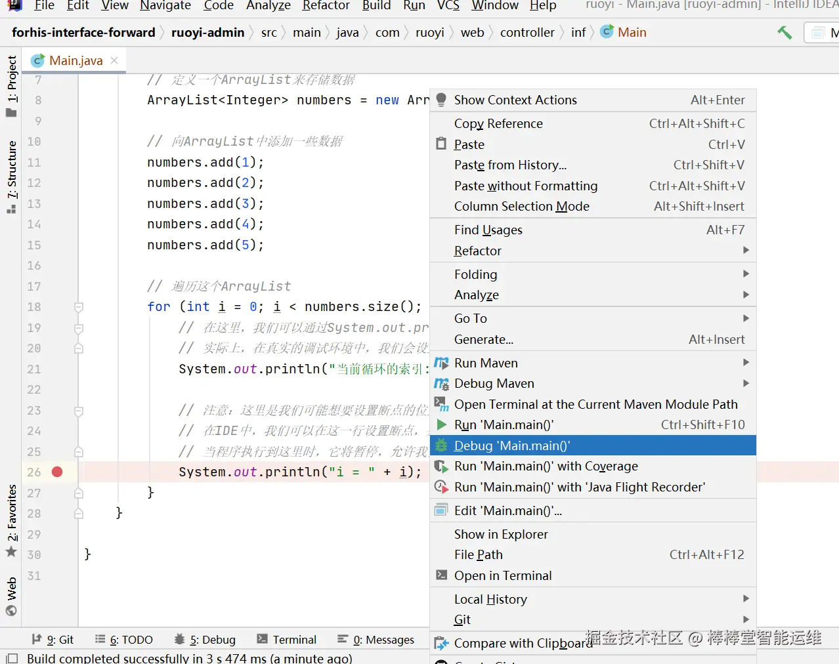Viewport: 839px width, 664px height.
Task: Open the Navigate menu in menu bar
Action: tap(165, 6)
